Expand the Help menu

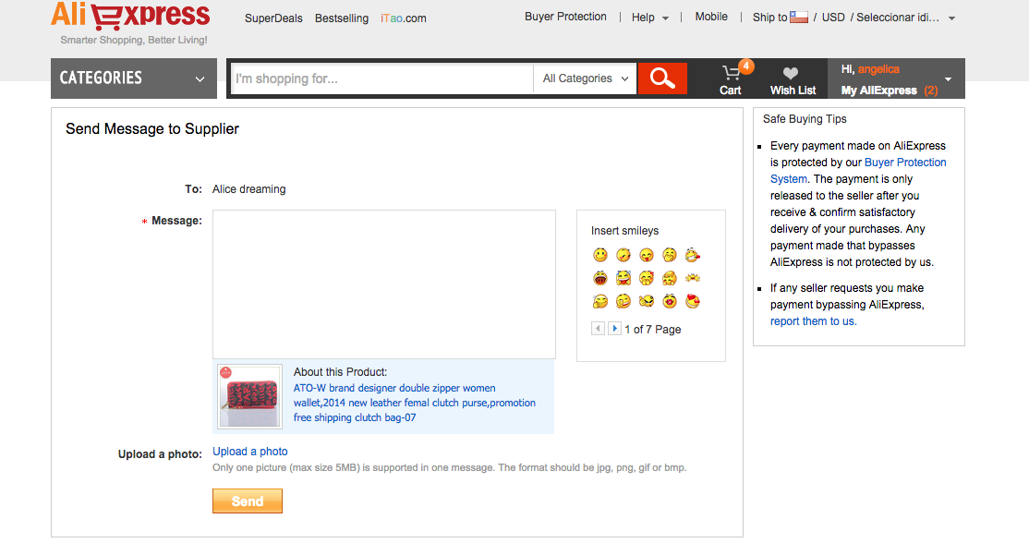[649, 18]
